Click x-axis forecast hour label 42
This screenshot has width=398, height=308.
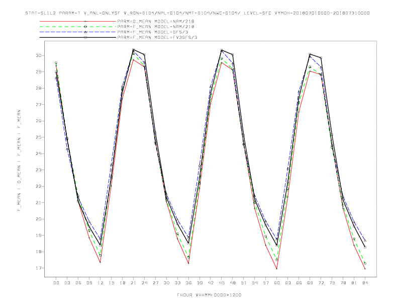pos(211,283)
